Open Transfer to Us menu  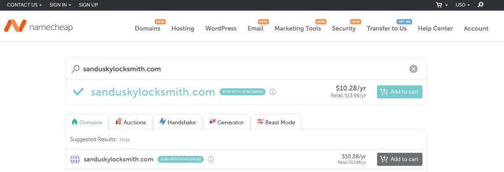pyautogui.click(x=387, y=28)
